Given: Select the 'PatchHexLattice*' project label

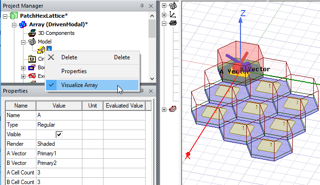Looking at the screenshot, I should point(44,16).
